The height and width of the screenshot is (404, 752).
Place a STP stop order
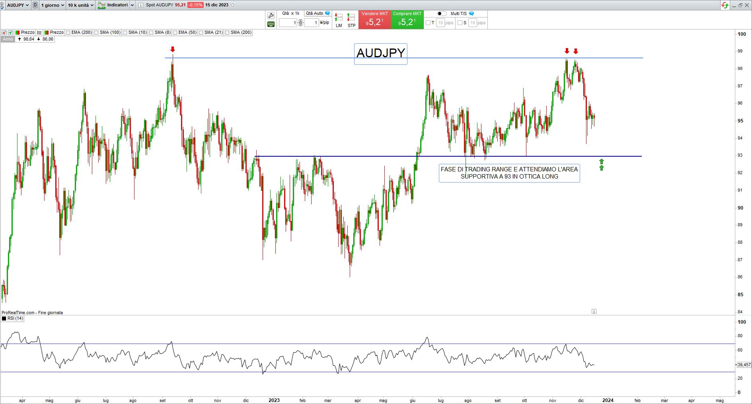click(x=351, y=20)
